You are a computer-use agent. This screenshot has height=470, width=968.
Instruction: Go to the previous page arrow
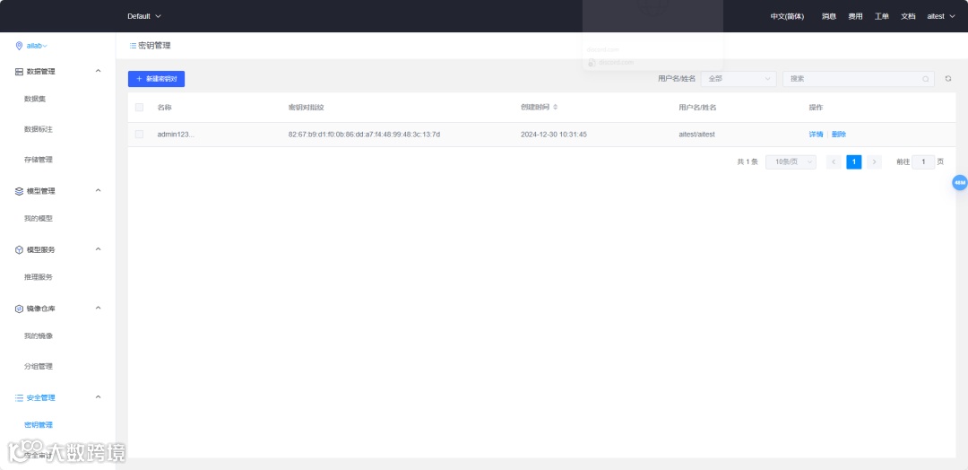tap(834, 162)
